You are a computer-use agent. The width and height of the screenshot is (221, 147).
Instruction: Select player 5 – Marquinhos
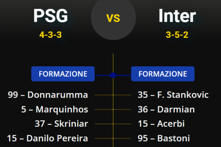(x=55, y=109)
